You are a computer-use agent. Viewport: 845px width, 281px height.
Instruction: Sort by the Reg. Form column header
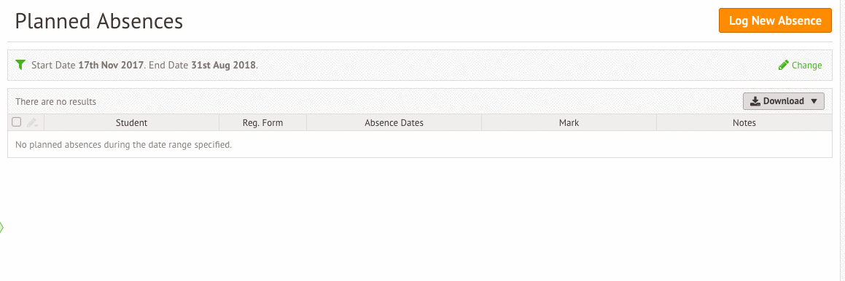click(262, 123)
